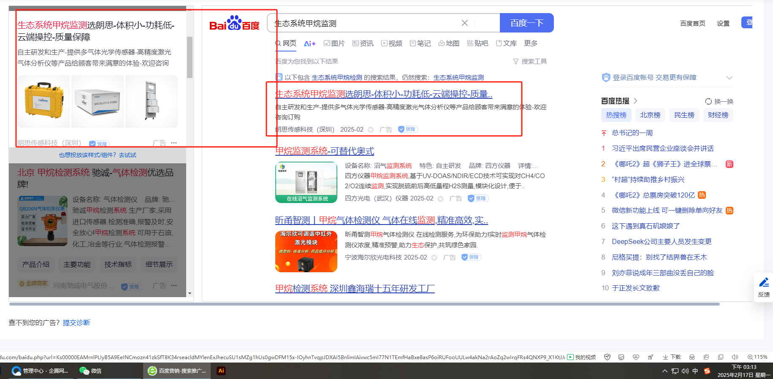Click the overlapping-windows icon in the status bar

721,357
